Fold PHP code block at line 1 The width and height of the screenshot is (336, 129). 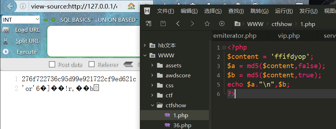(224, 47)
